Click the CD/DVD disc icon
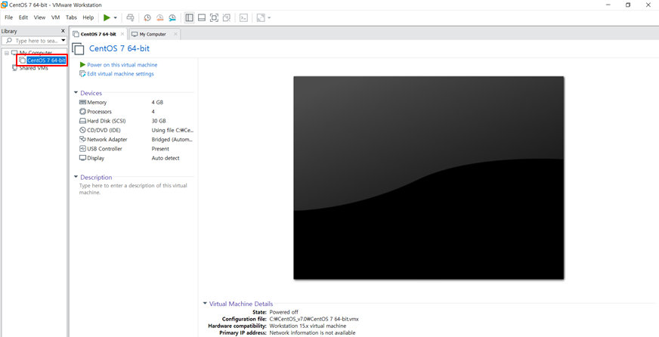The width and height of the screenshot is (659, 337). point(82,130)
